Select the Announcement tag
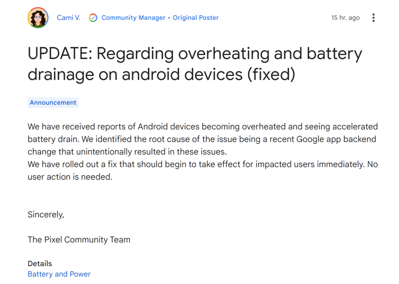 [53, 102]
